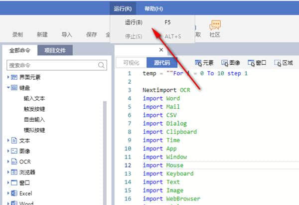Screen dimensions: 299x205
Task: Click the 'import Mail' code line
Action: click(x=161, y=107)
